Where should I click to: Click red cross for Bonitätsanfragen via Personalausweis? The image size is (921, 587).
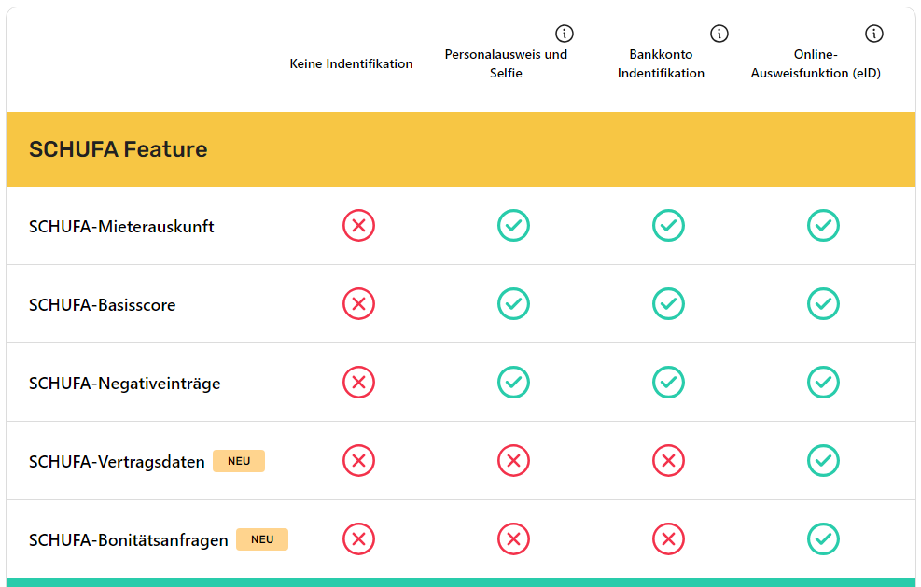coord(513,539)
